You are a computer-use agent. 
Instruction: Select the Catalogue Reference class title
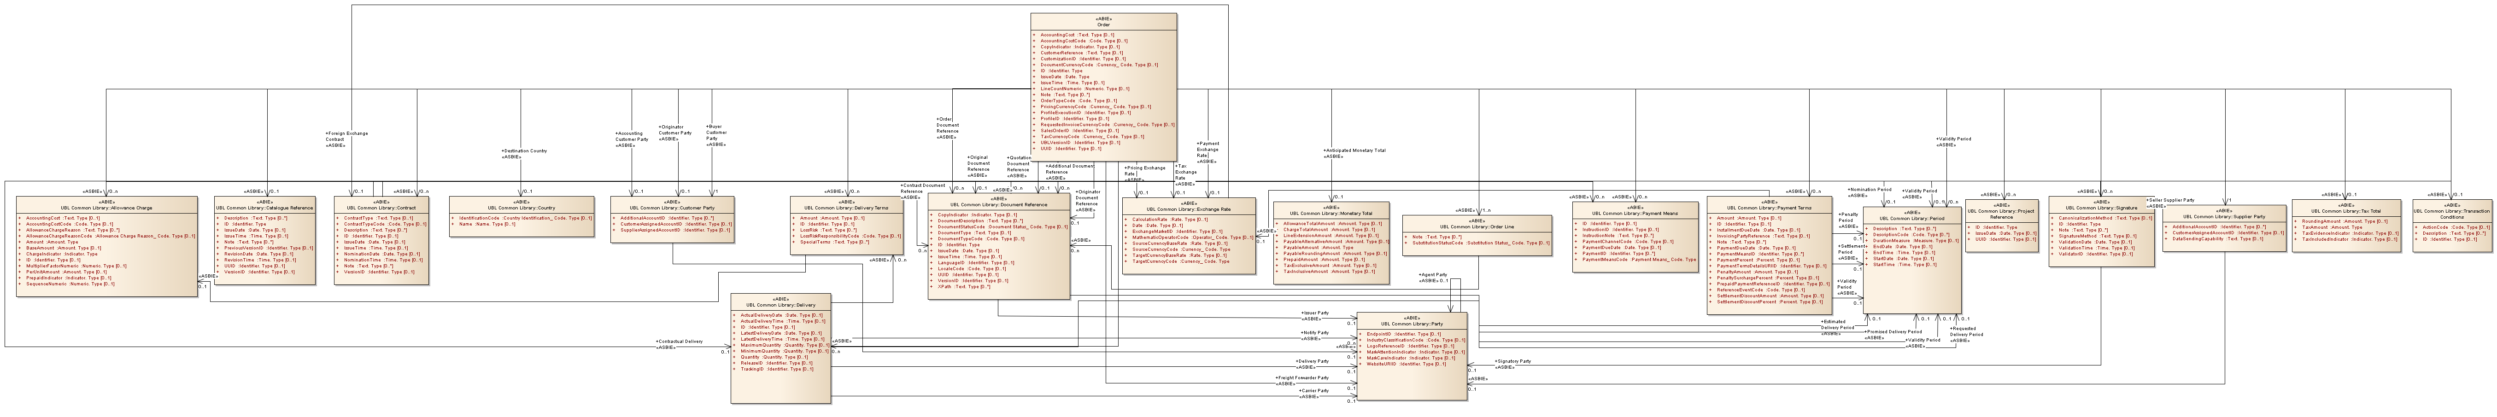[264, 207]
